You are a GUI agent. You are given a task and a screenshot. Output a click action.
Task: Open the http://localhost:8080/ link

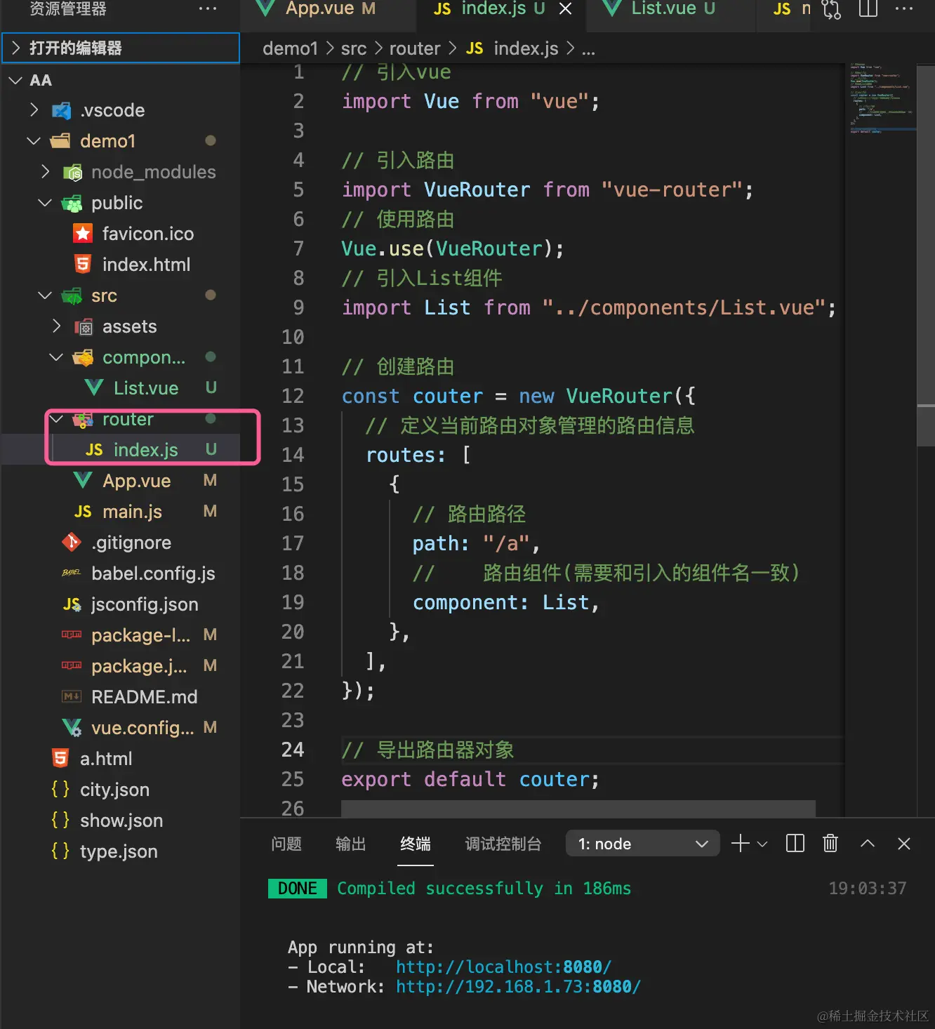(x=503, y=967)
